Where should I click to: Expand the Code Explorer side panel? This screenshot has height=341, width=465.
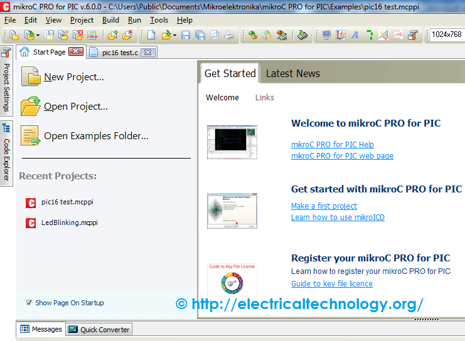click(x=6, y=154)
